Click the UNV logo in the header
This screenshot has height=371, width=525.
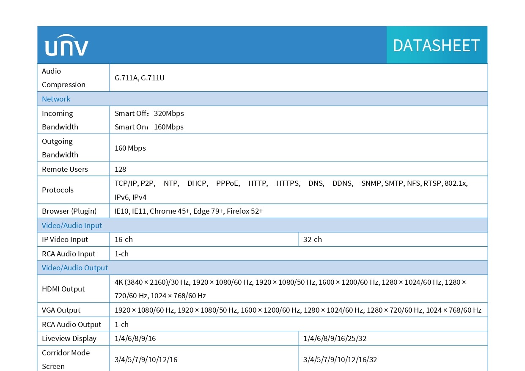pos(66,45)
